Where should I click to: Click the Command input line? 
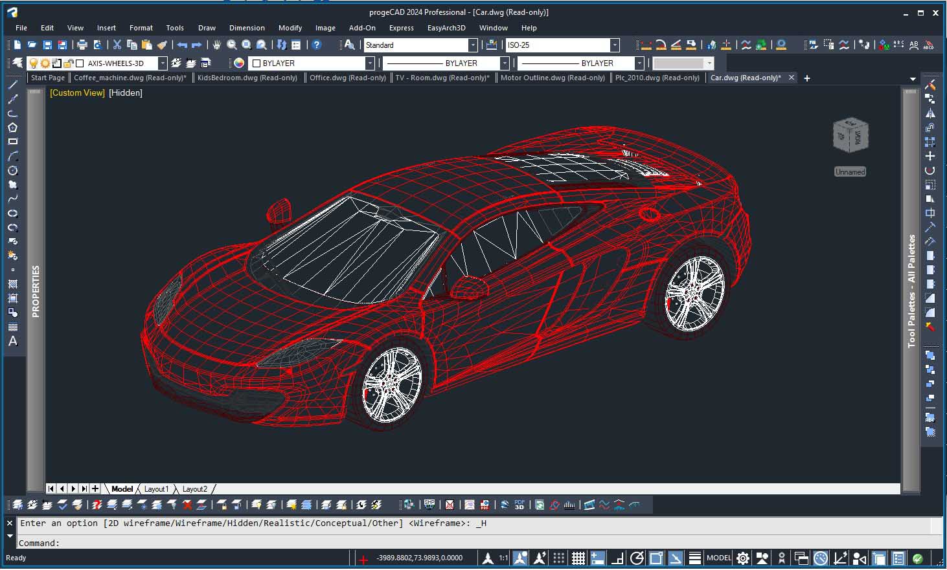(479, 543)
